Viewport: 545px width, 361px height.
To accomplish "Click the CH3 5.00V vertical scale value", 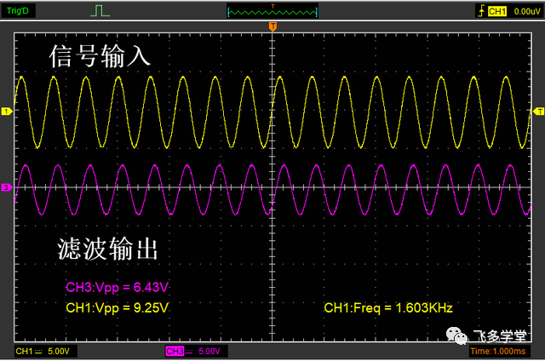I will [209, 352].
